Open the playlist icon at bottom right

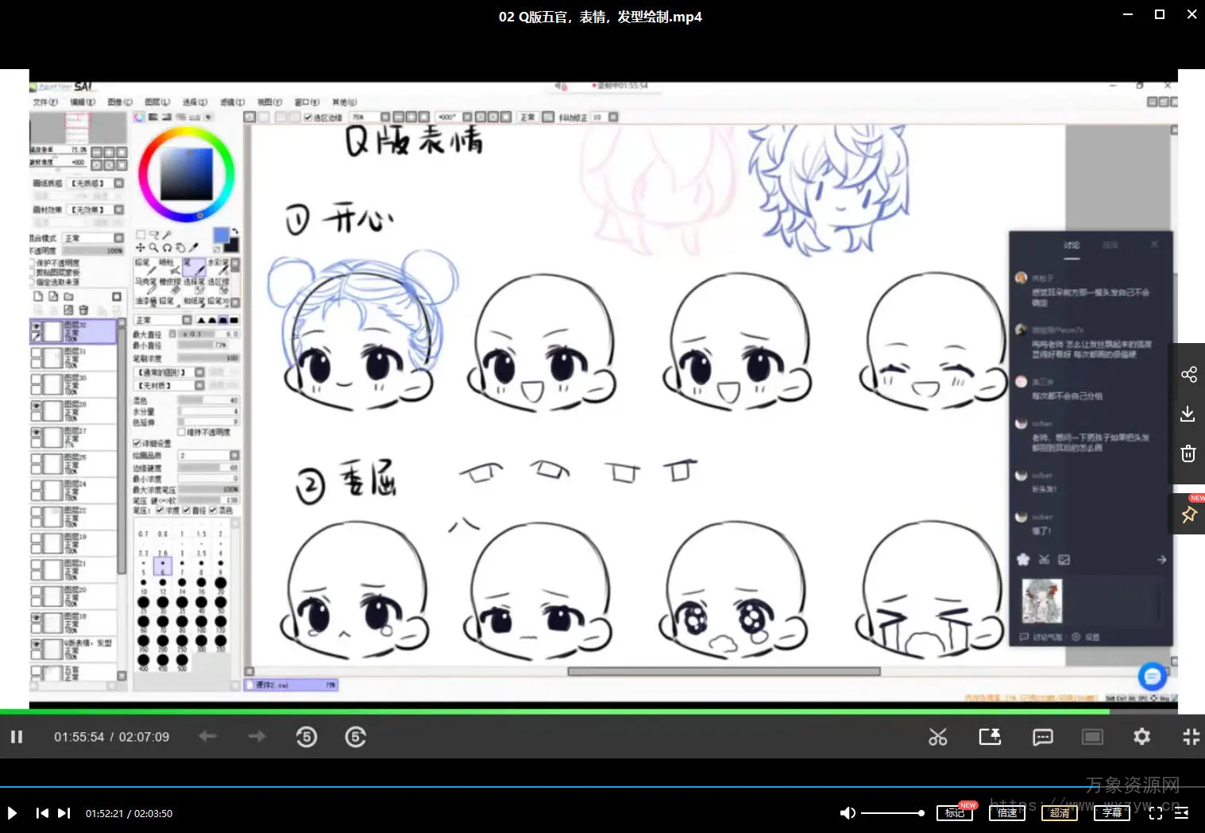(1181, 813)
